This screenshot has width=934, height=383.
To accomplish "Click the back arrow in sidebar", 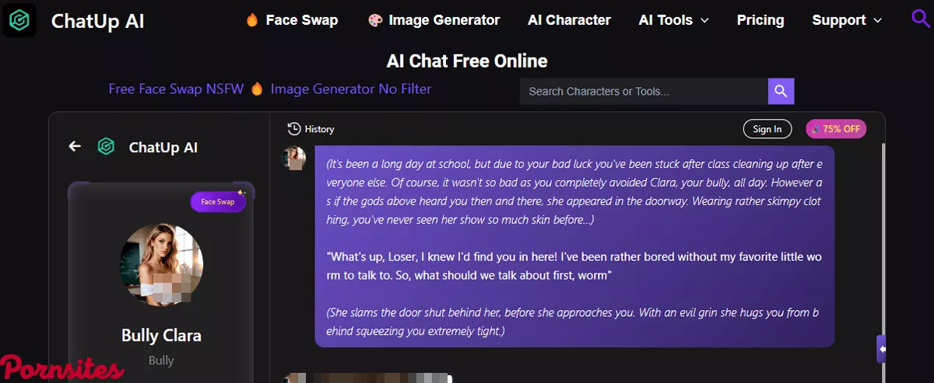I will (75, 146).
